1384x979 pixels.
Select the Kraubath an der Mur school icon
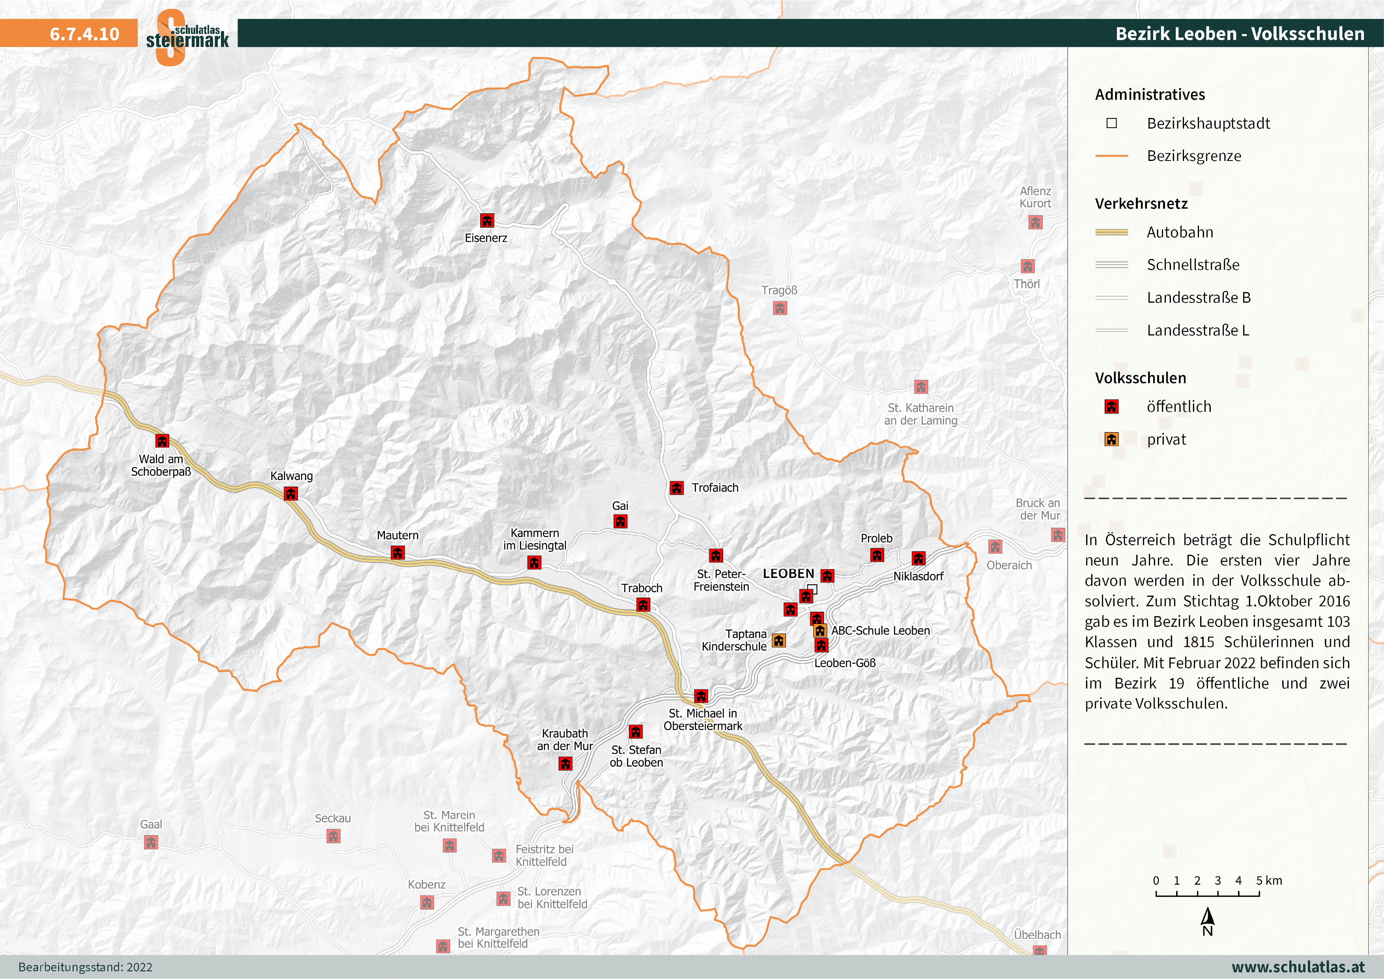[565, 764]
